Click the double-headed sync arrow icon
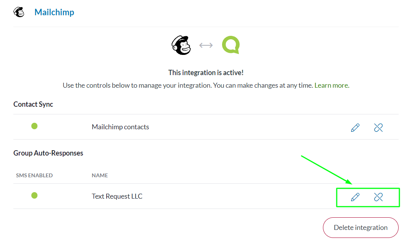412x244 pixels. tap(206, 45)
